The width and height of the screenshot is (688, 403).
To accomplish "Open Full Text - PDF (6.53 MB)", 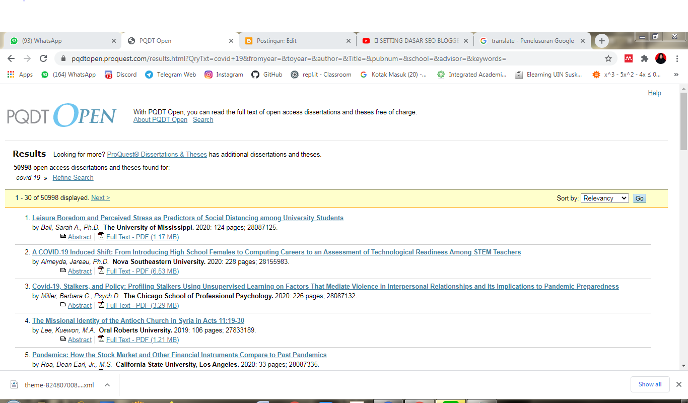I will click(143, 272).
